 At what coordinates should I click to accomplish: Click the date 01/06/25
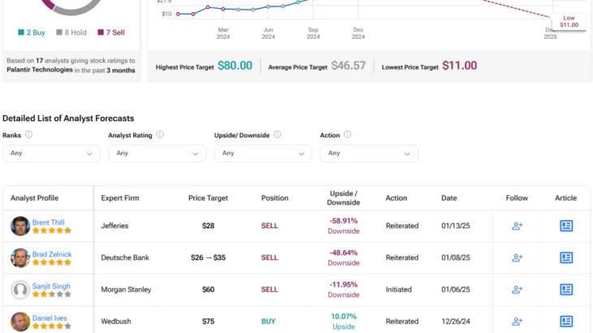pyautogui.click(x=456, y=289)
